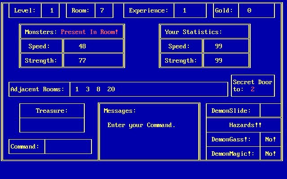
Task: Select adjacent room number 1
Action: (77, 89)
